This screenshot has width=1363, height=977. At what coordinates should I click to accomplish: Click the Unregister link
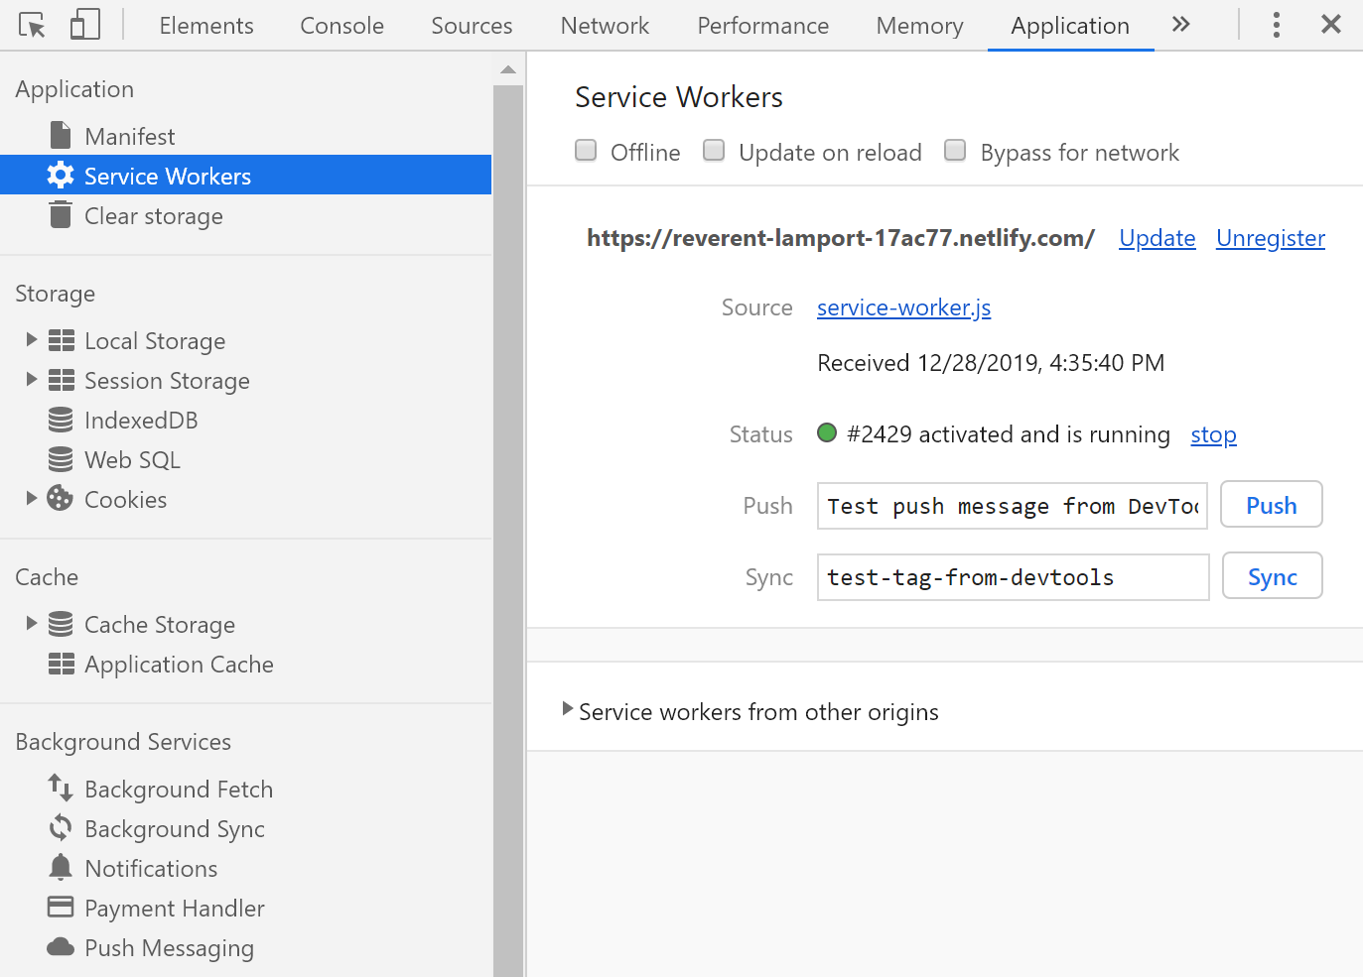click(1270, 238)
